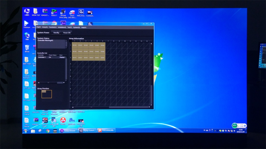The width and height of the screenshot is (266, 149).
Task: Launch XDCAM Drive Utility shortcut
Action: tap(63, 13)
